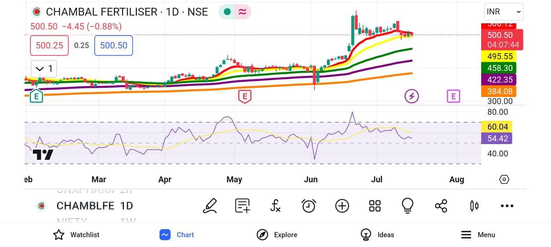Click the Mar date label on time axis
551x247 pixels.
pyautogui.click(x=99, y=179)
